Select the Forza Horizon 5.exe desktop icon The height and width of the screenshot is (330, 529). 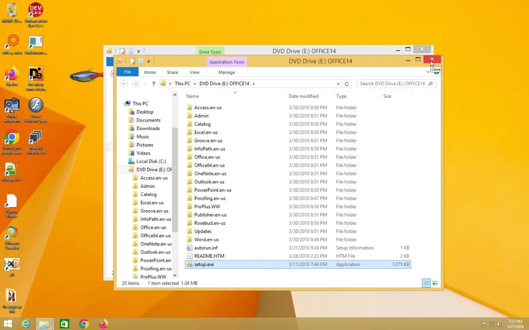point(36,110)
